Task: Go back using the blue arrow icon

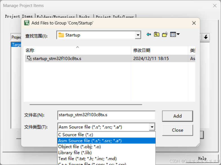Action: 149,34
